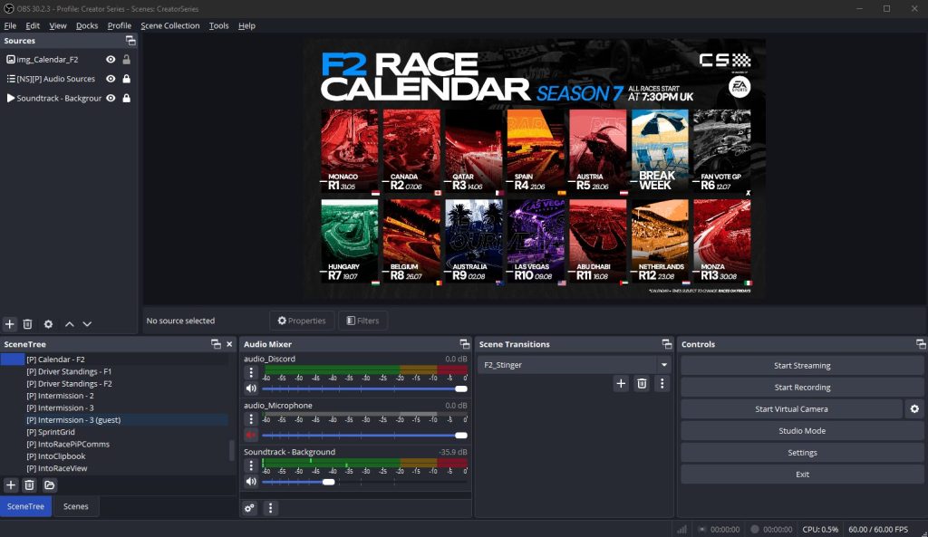Click the image source icon beside img_Calendar_F2
Image resolution: width=928 pixels, height=537 pixels.
(11, 59)
